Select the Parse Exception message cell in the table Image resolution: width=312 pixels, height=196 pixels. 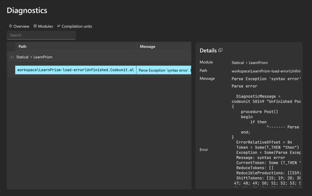pos(164,70)
